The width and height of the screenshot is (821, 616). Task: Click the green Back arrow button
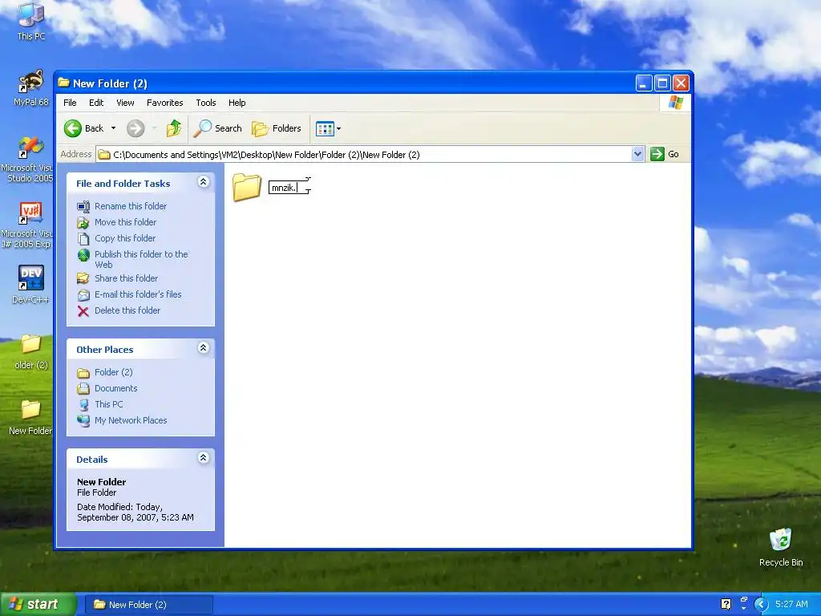point(73,128)
